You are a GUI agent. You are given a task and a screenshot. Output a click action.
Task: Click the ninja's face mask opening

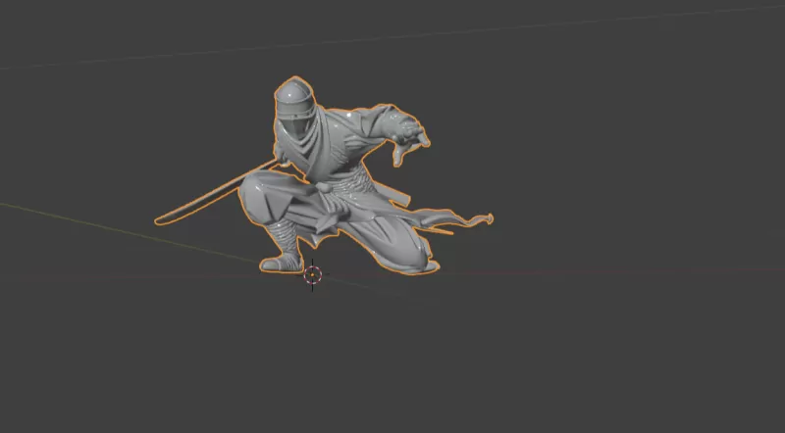[x=293, y=125]
